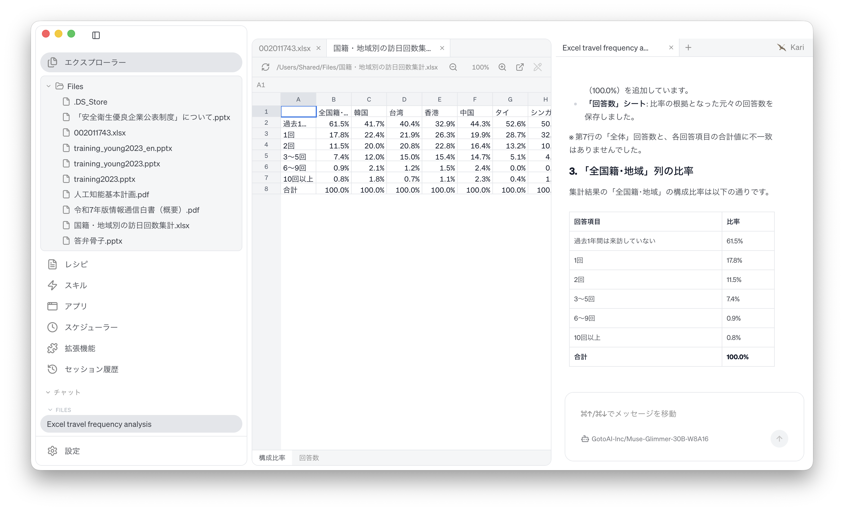Viewport: 844px width, 511px height.
Task: Open spreadsheet in external window icon
Action: [520, 67]
